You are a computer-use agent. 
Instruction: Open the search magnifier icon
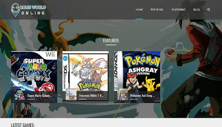pyautogui.click(x=209, y=10)
